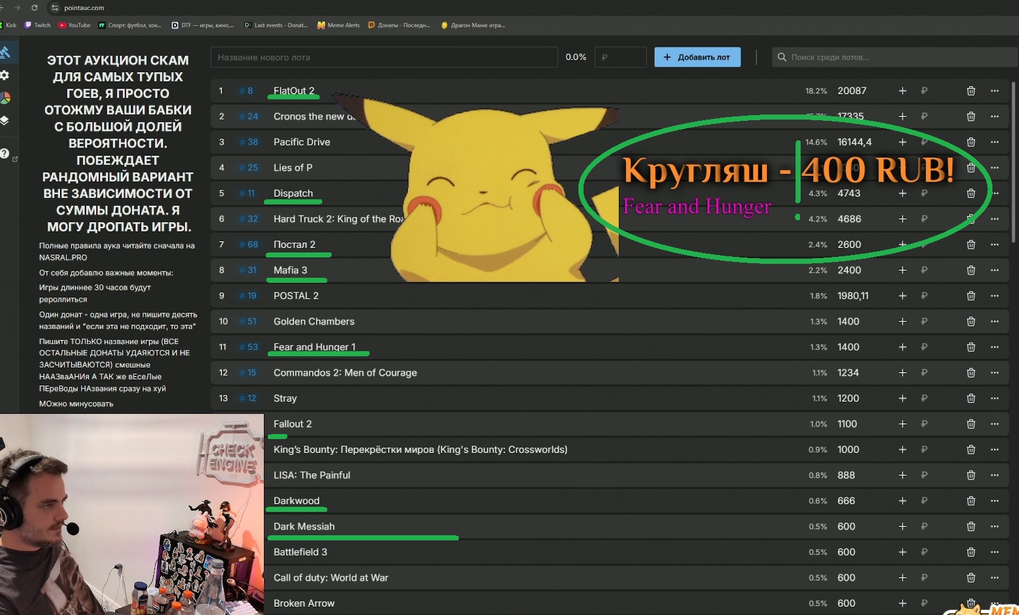Open help via the question mark icon
This screenshot has width=1019, height=615.
click(5, 154)
